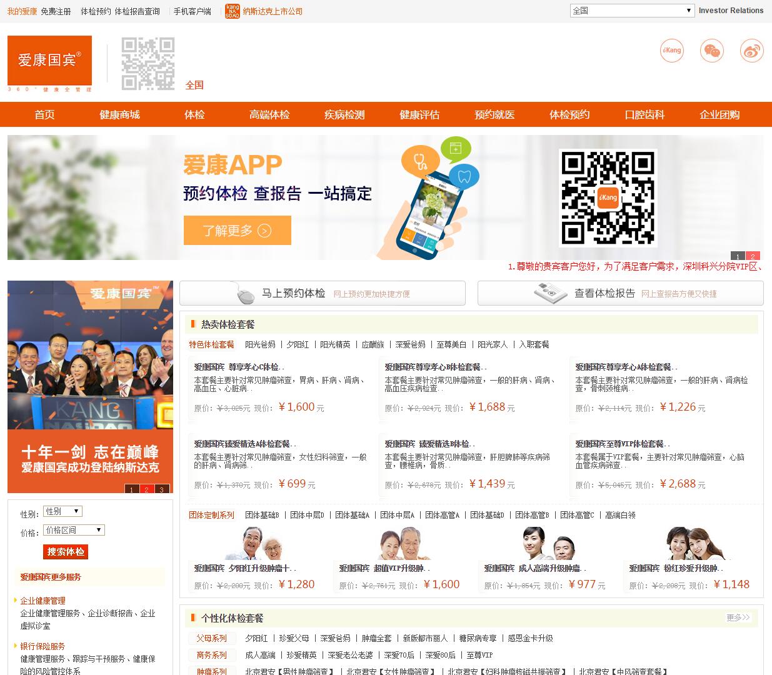Select 阳光爸妈 package tab
The height and width of the screenshot is (675, 772).
[x=260, y=344]
